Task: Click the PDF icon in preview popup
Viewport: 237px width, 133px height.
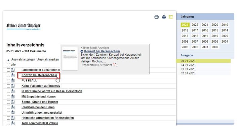Action: tap(115, 65)
